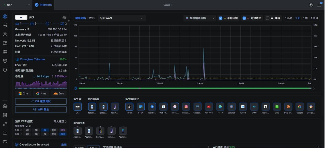Viewport: 325px width, 148px height.
Task: Run ISP 速度測試
Action: coord(41,101)
